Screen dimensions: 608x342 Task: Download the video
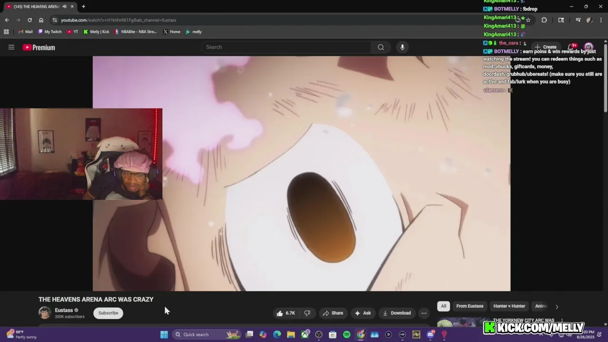pyautogui.click(x=397, y=313)
